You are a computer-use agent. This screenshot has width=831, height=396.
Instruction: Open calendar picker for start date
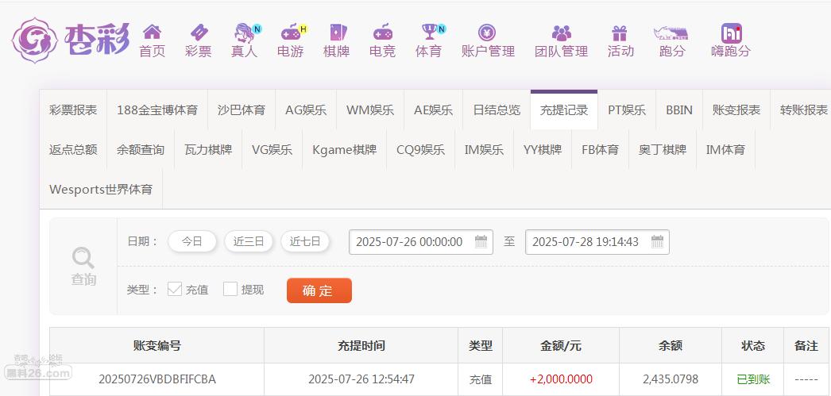click(x=481, y=242)
